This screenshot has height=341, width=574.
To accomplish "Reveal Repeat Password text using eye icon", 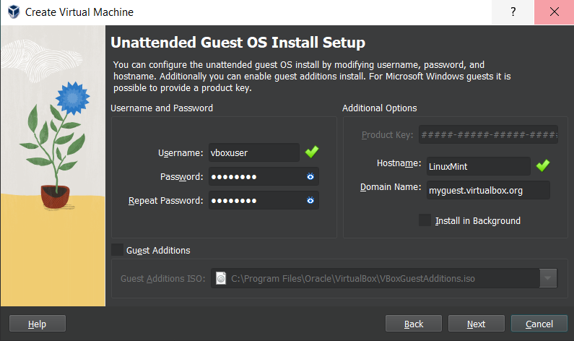I will pyautogui.click(x=310, y=200).
